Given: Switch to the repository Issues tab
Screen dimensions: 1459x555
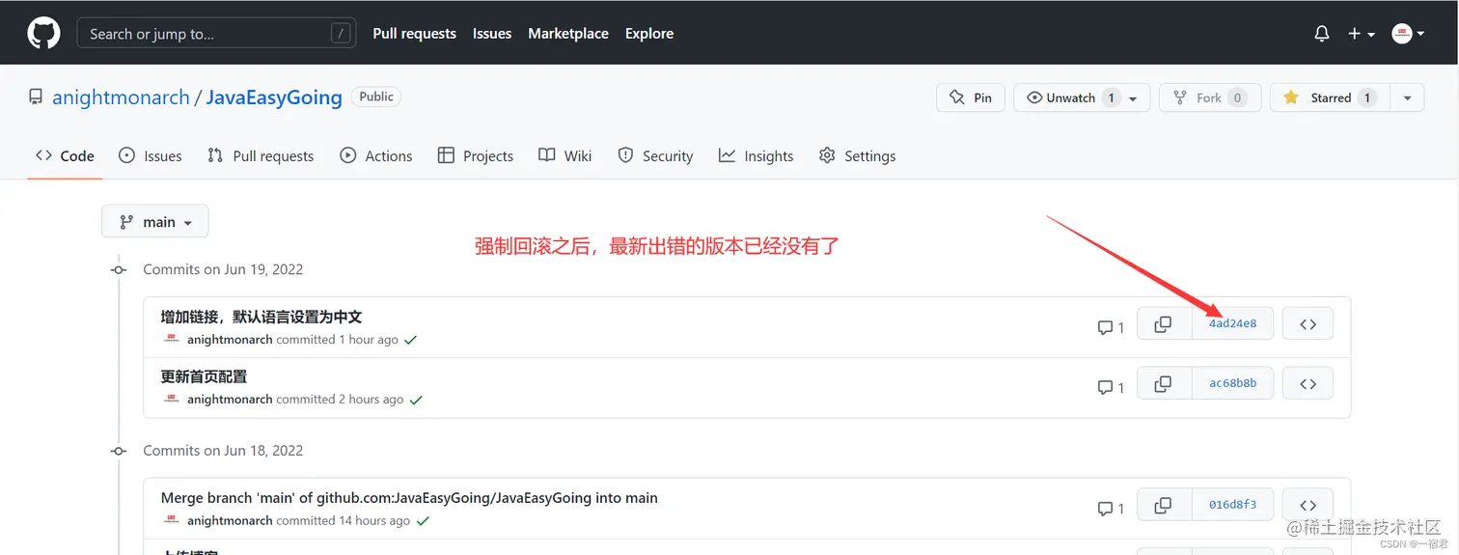Looking at the screenshot, I should 150,155.
